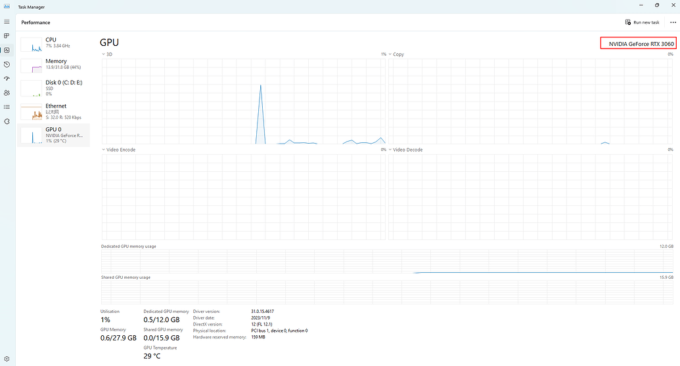Open the Startup apps page icon

click(x=7, y=79)
